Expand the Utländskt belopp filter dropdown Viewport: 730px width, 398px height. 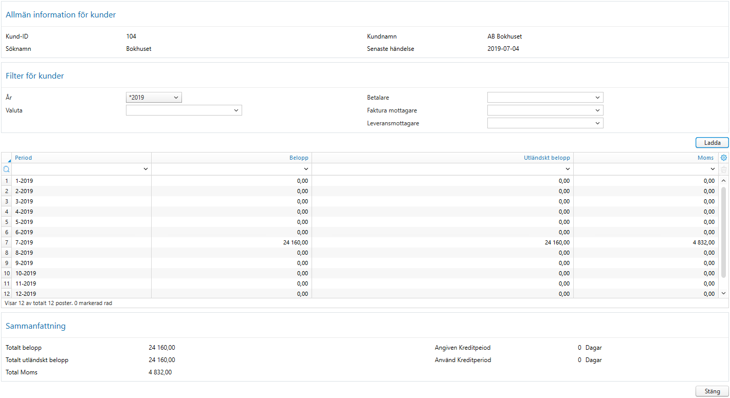pos(568,168)
